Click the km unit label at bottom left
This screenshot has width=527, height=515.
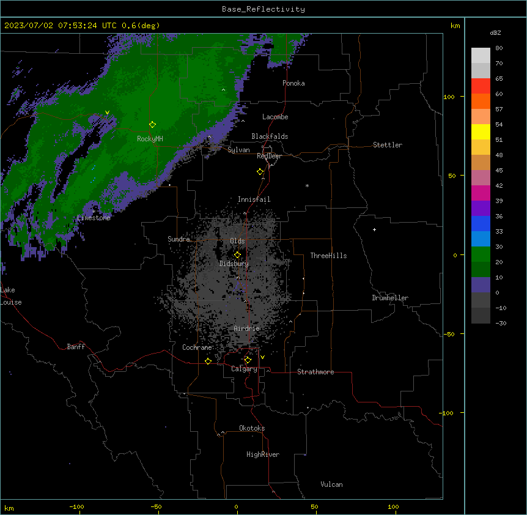pyautogui.click(x=9, y=508)
